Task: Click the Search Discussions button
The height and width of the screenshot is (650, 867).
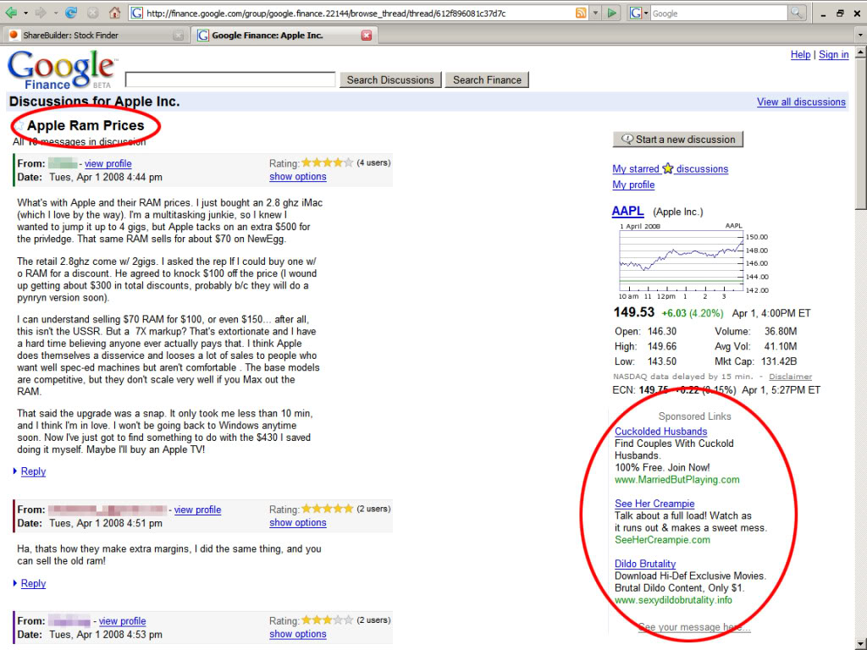Action: tap(390, 80)
